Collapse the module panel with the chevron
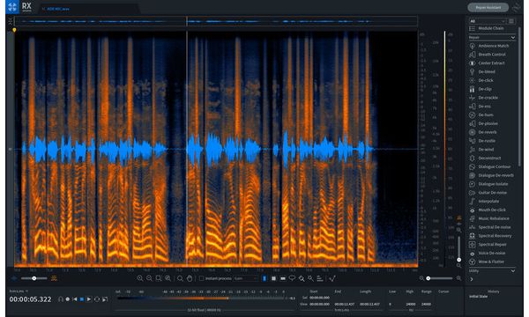The width and height of the screenshot is (529, 317). pos(472,279)
